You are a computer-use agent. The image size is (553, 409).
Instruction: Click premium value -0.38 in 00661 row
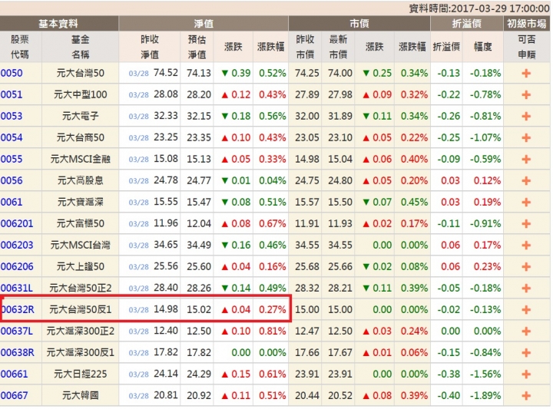coord(449,374)
